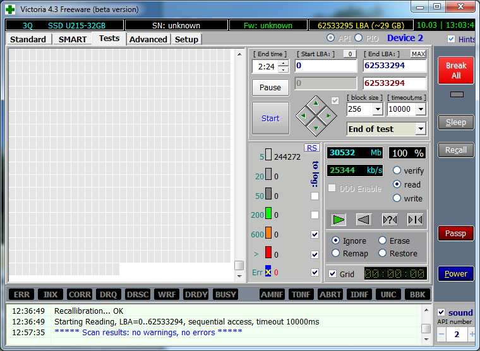
Task: Toggle the Hints checkbox
Action: coord(451,39)
